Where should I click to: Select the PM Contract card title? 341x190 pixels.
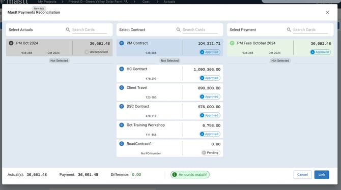(x=137, y=43)
